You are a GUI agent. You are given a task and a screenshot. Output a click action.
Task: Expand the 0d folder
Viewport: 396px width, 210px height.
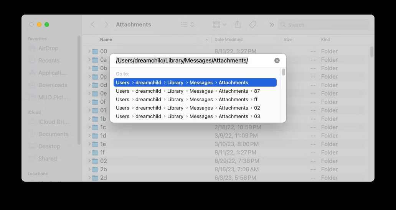pyautogui.click(x=89, y=85)
